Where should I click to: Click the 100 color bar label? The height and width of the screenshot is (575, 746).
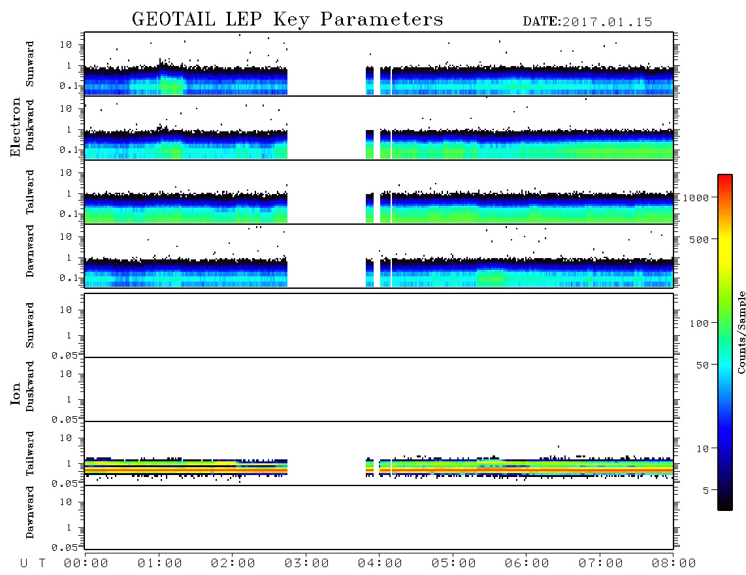[700, 323]
